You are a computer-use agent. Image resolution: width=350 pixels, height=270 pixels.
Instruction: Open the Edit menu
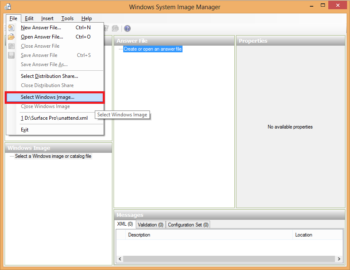coord(29,18)
